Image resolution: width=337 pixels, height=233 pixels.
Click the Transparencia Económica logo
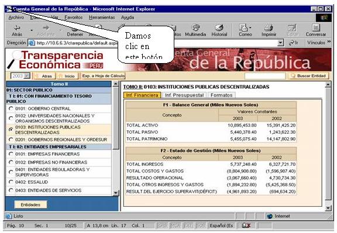[x=56, y=60]
